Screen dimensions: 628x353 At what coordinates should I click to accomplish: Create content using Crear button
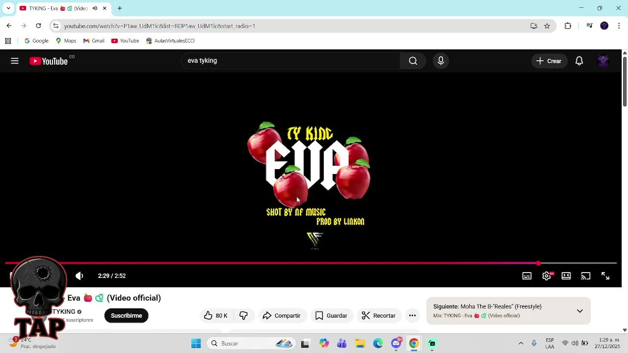549,61
